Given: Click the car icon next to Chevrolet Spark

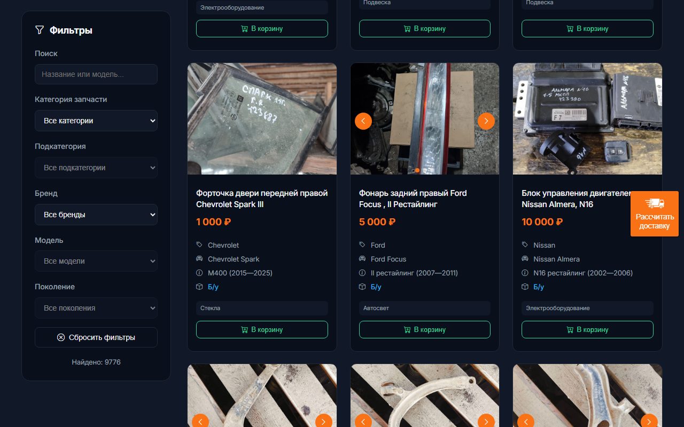Looking at the screenshot, I should 199,259.
